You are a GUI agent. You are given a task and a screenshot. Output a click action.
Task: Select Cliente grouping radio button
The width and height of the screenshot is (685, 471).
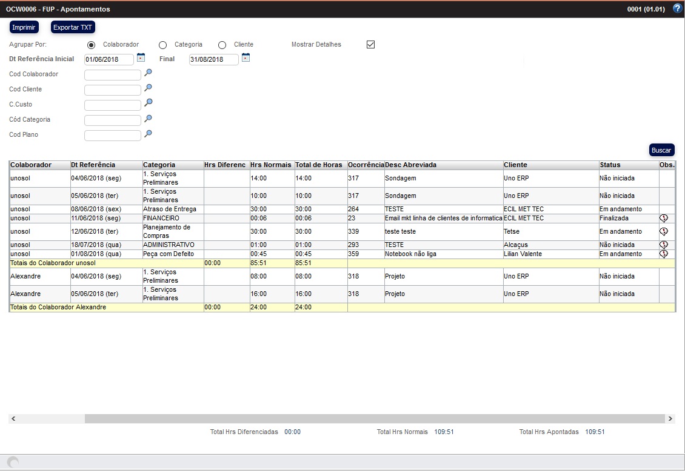222,45
